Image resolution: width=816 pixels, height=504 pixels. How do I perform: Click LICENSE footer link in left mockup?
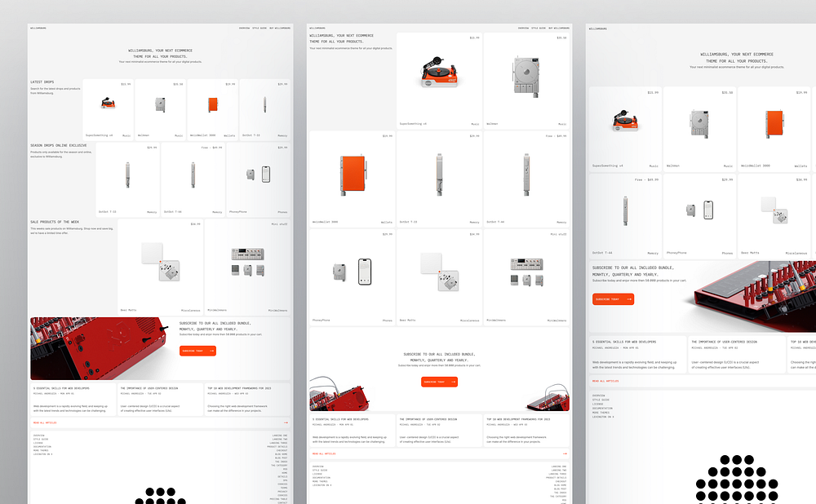pos(38,443)
